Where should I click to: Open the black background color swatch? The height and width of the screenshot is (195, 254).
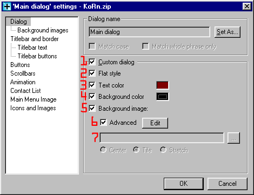point(163,97)
